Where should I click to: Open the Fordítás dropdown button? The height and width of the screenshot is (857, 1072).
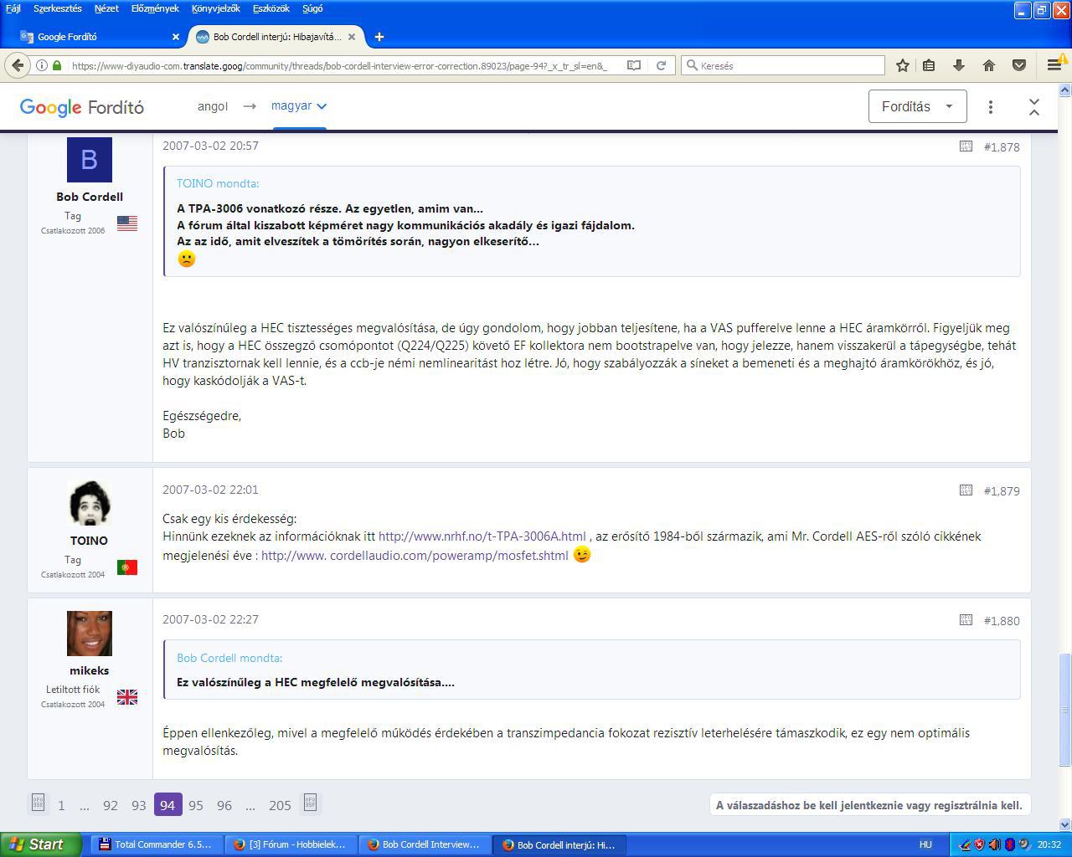(x=917, y=106)
